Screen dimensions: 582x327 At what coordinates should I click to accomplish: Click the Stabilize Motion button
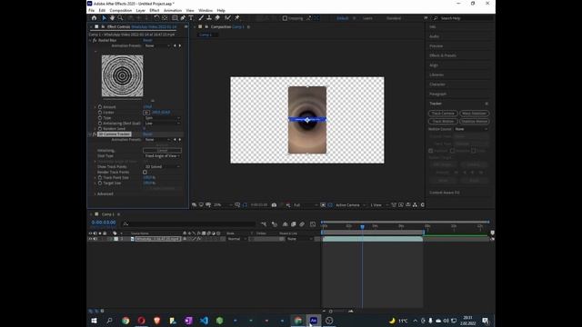click(475, 121)
